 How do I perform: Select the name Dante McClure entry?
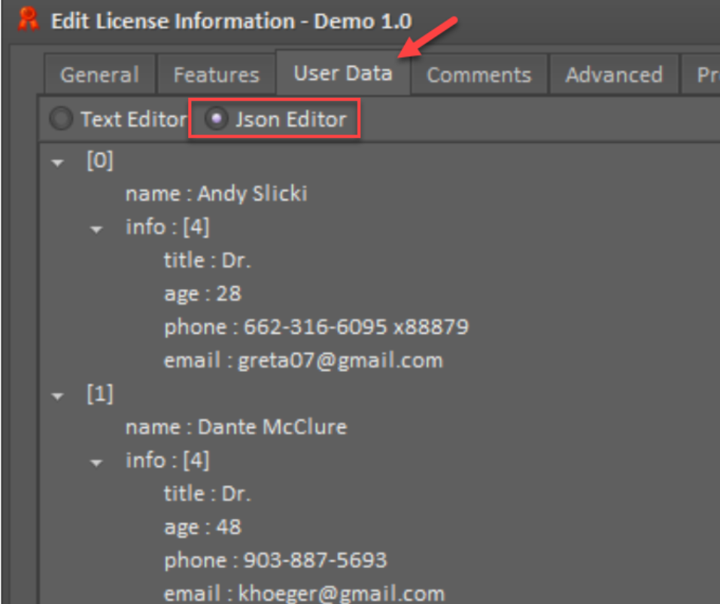tap(235, 427)
